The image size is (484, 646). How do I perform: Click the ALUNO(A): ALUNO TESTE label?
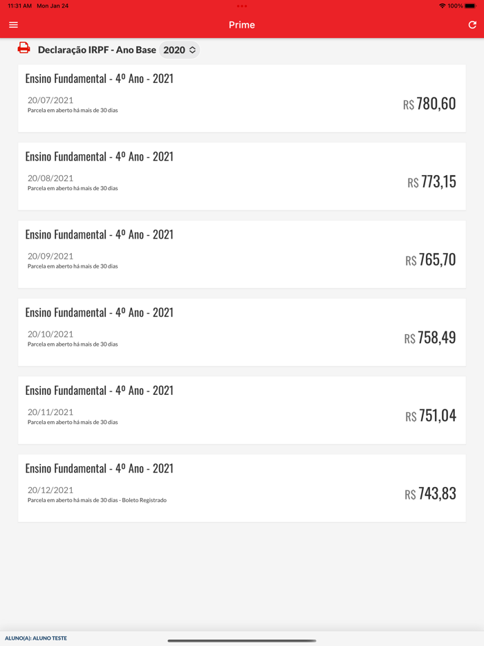tap(36, 638)
